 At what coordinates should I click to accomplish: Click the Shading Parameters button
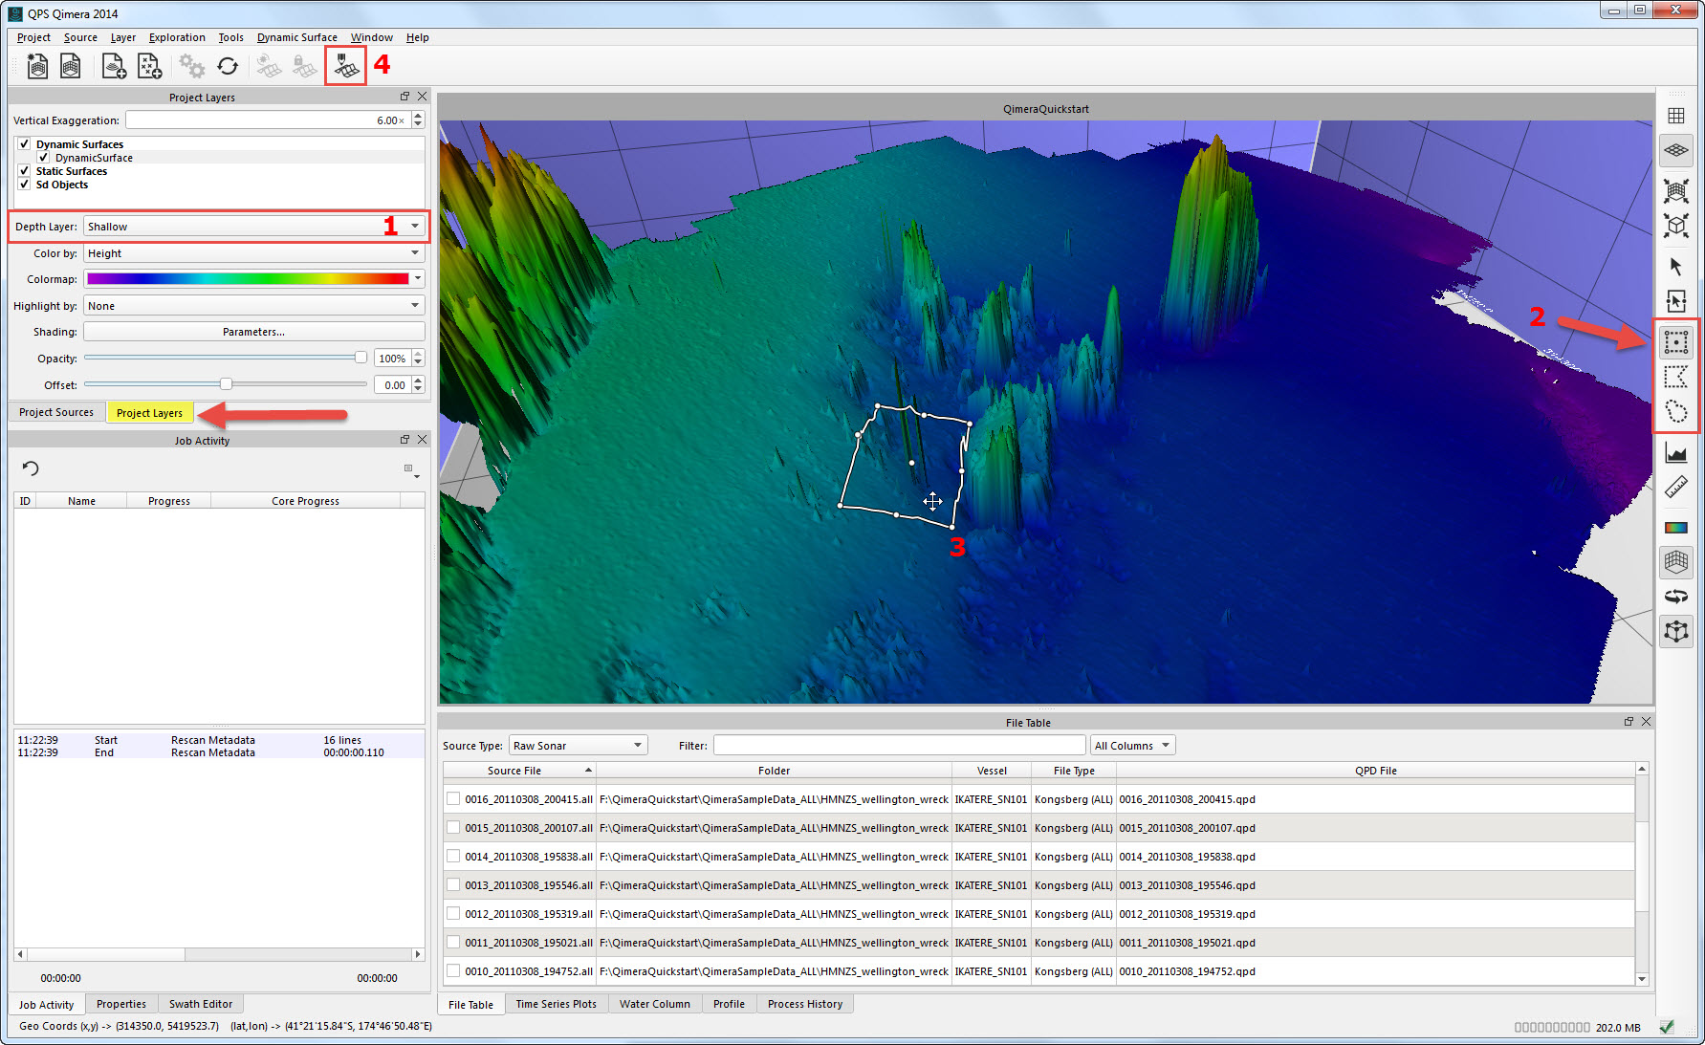coord(253,332)
